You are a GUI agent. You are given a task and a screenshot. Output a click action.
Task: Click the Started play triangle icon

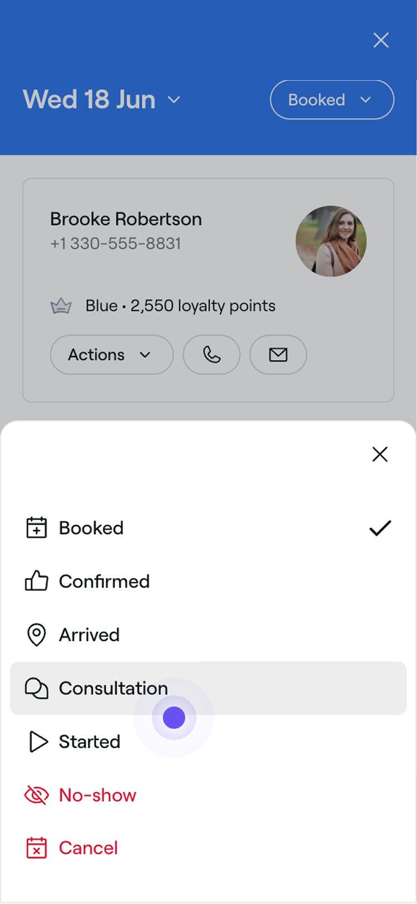point(38,742)
